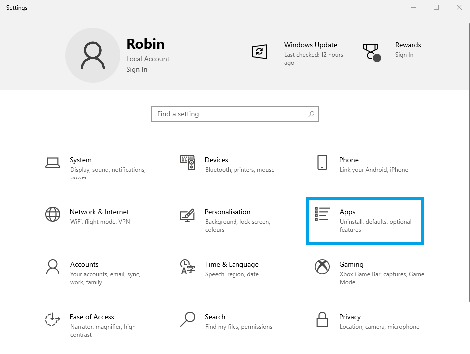Click the Windows Update sync icon
Viewport: 470px width, 354px height.
tap(259, 52)
